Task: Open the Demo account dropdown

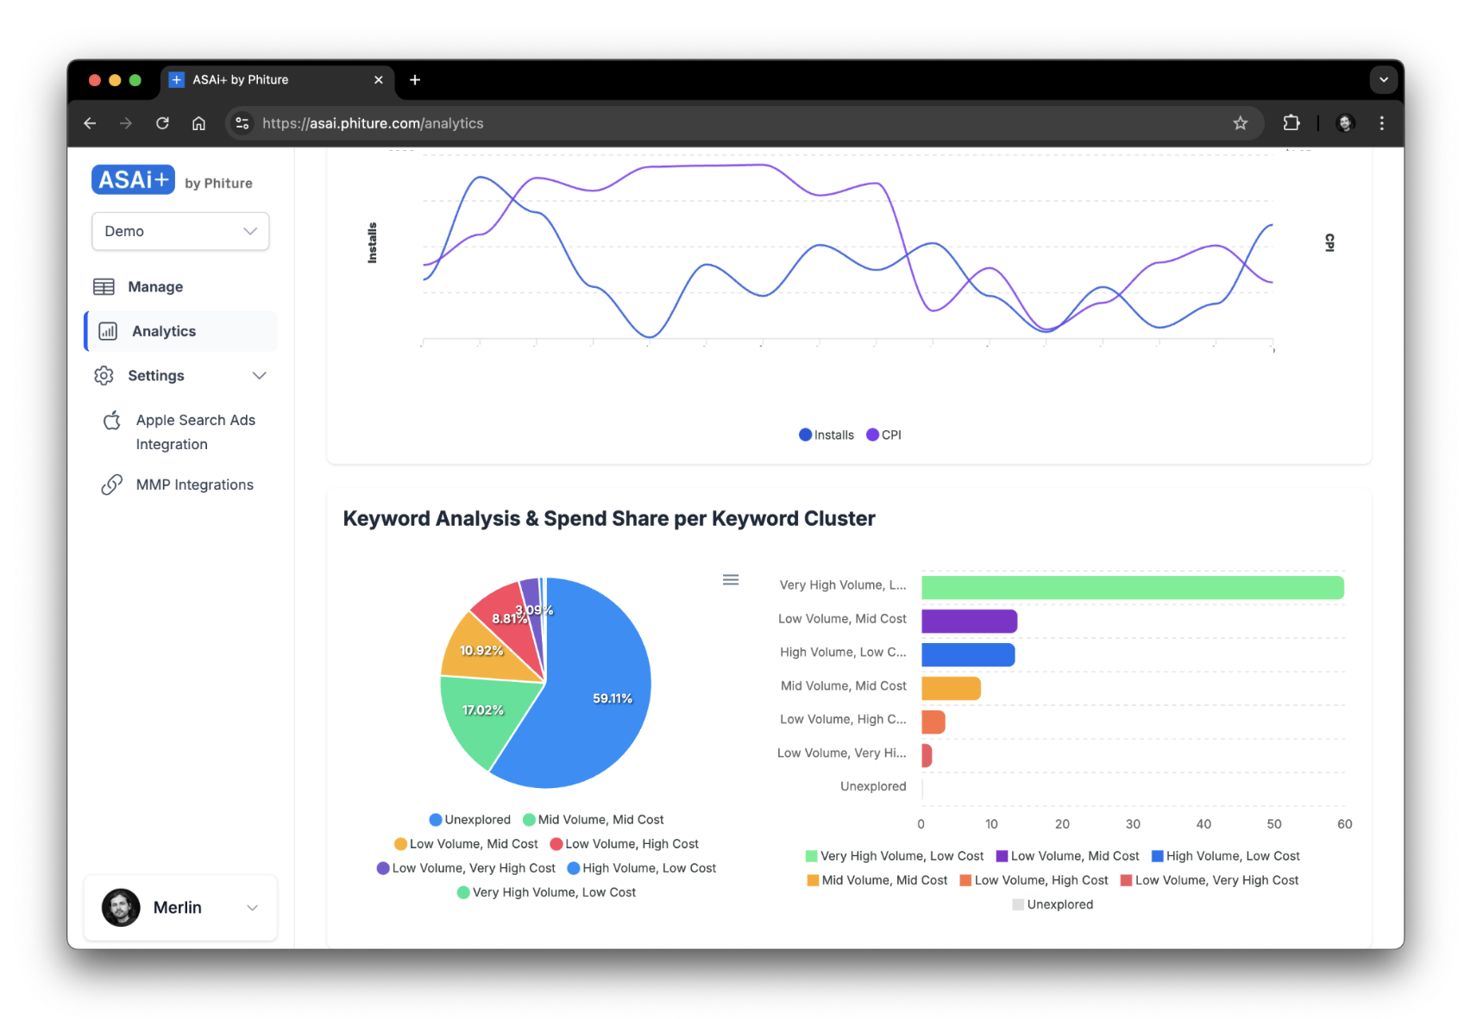Action: coord(180,231)
